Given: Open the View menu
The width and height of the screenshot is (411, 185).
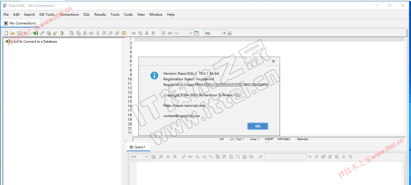Looking at the screenshot, I should [141, 15].
